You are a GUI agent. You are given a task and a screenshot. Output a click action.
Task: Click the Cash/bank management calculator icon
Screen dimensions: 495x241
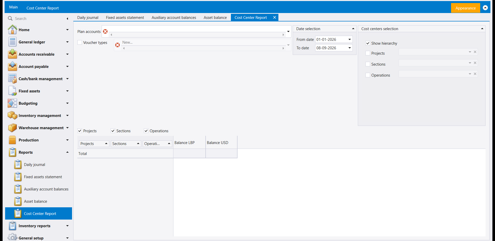12,79
